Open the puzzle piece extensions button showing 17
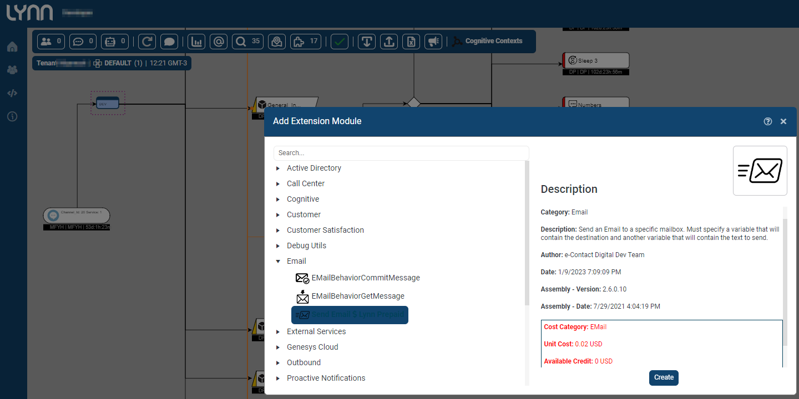Viewport: 799px width, 399px height. tap(306, 42)
